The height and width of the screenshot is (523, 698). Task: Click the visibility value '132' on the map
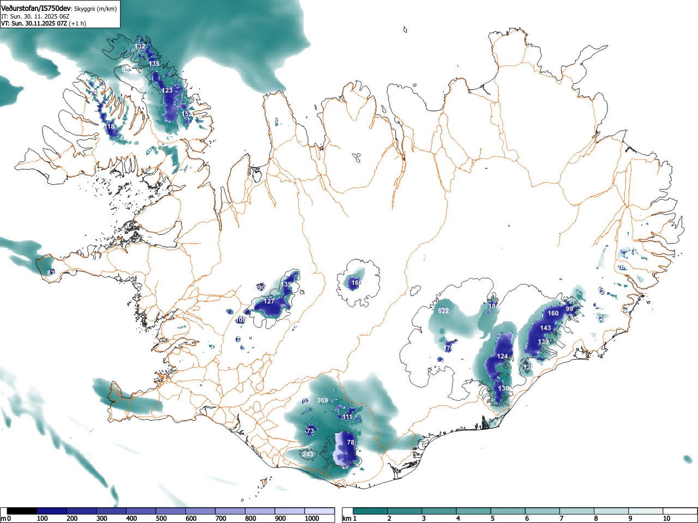(140, 46)
